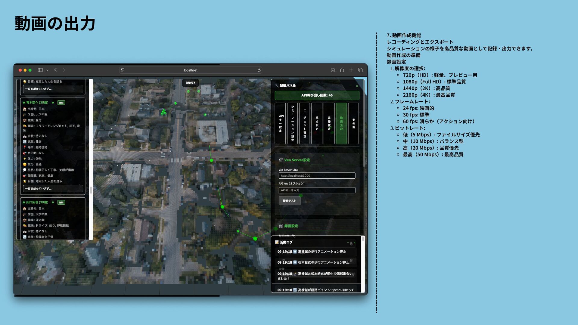Click the localhost address bar
Image resolution: width=578 pixels, height=325 pixels.
pos(191,70)
